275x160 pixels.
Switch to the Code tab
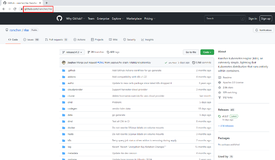point(13,40)
